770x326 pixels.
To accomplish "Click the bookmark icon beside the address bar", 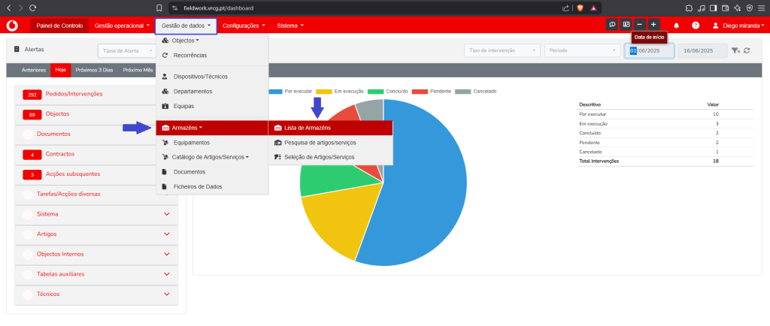I will [159, 8].
